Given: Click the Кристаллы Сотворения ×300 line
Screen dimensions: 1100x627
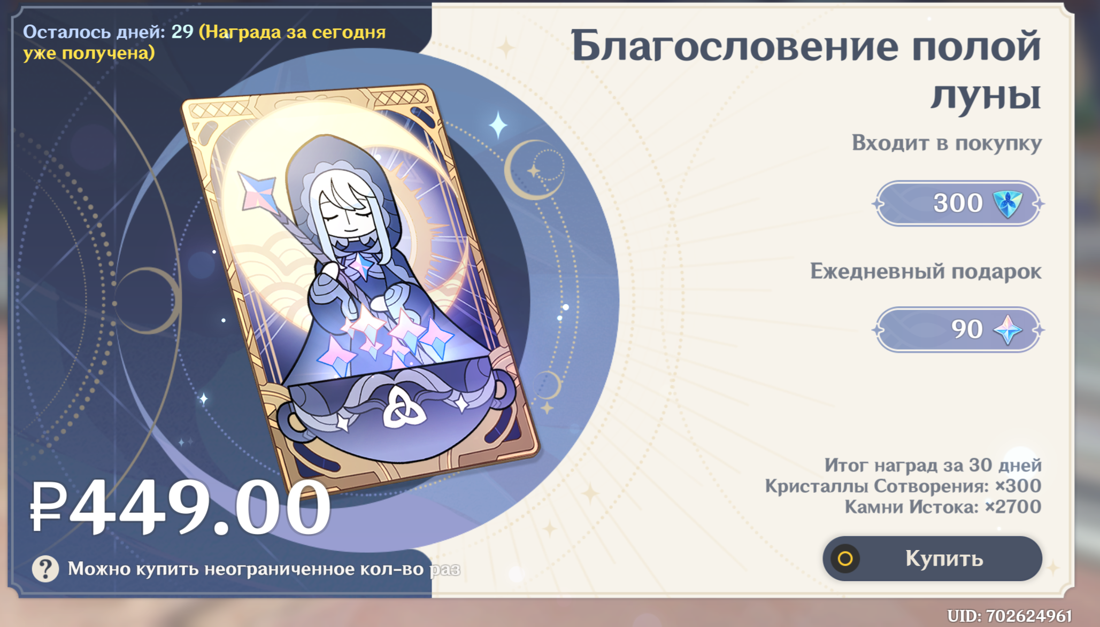Looking at the screenshot, I should pyautogui.click(x=903, y=486).
